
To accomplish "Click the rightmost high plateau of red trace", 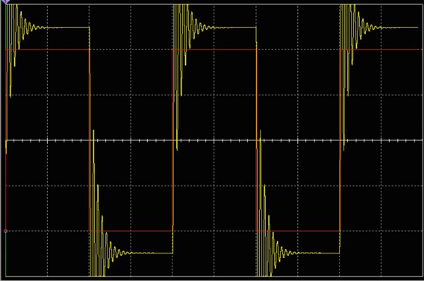I will coord(384,50).
